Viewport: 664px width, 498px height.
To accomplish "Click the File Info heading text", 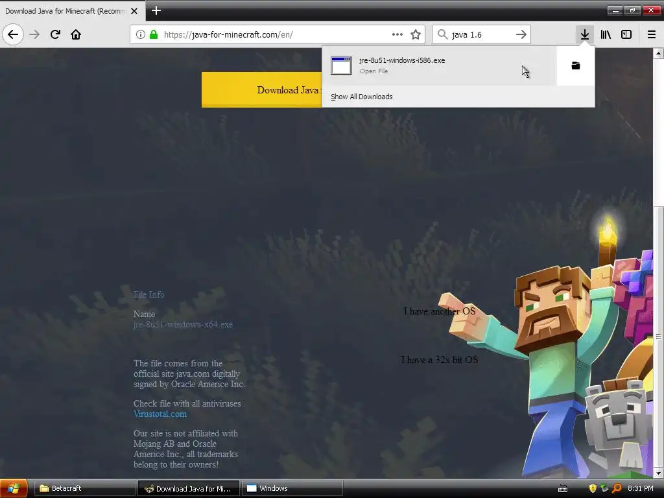I will pos(148,295).
